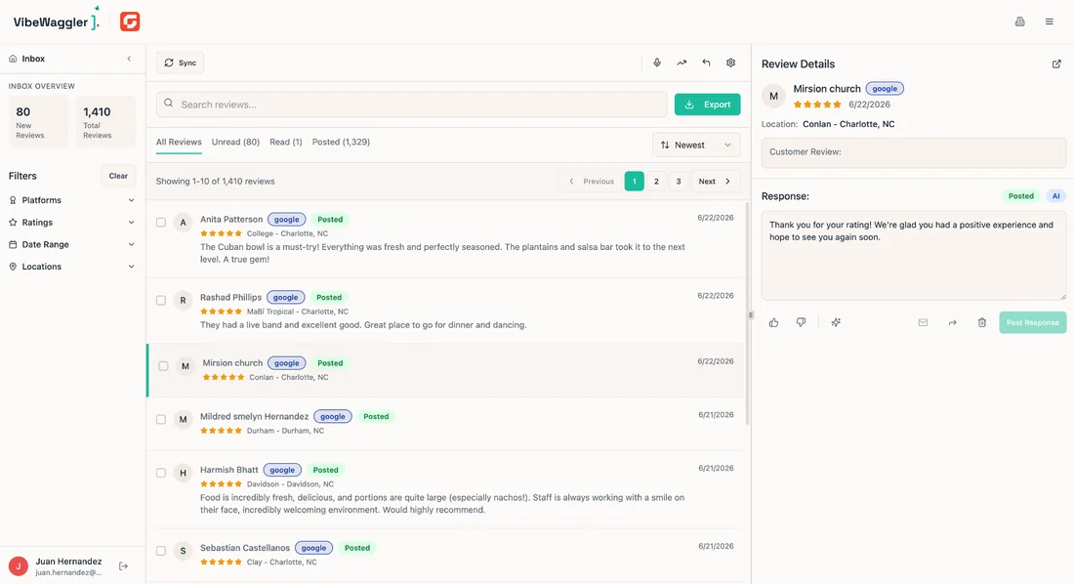Click the Next page button
The height and width of the screenshot is (584, 1074).
[715, 181]
